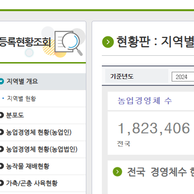Collapse the 지역별 개요 menu arrow
194x194 pixels.
coord(1,81)
